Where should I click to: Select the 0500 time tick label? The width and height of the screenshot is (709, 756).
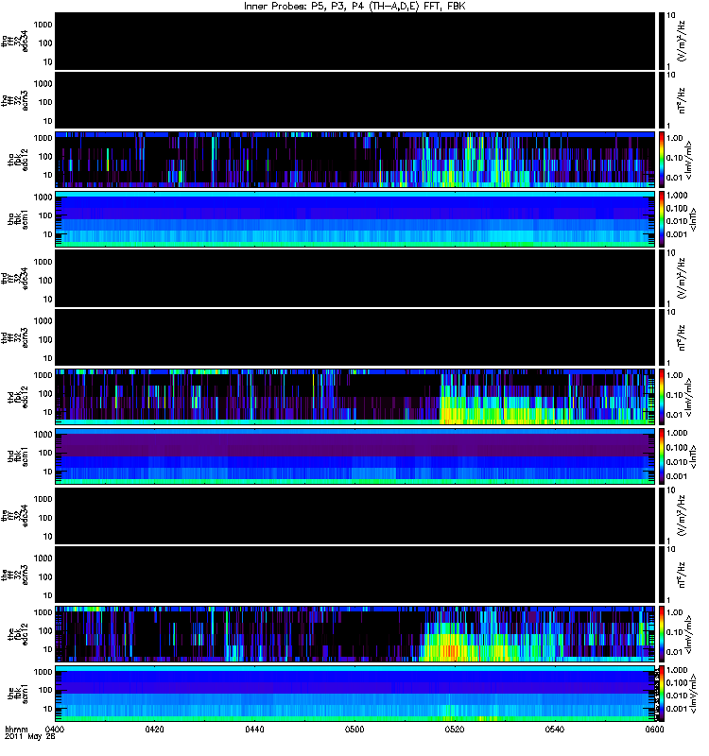coord(354,730)
